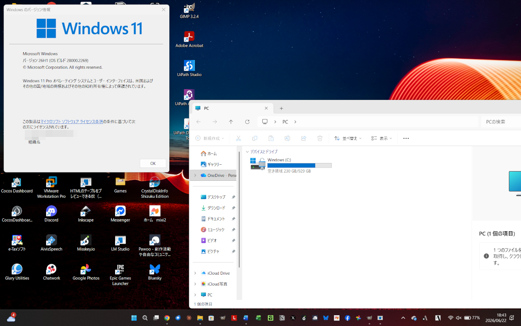
Task: Click the Cut icon in Explorer toolbar
Action: [238, 138]
